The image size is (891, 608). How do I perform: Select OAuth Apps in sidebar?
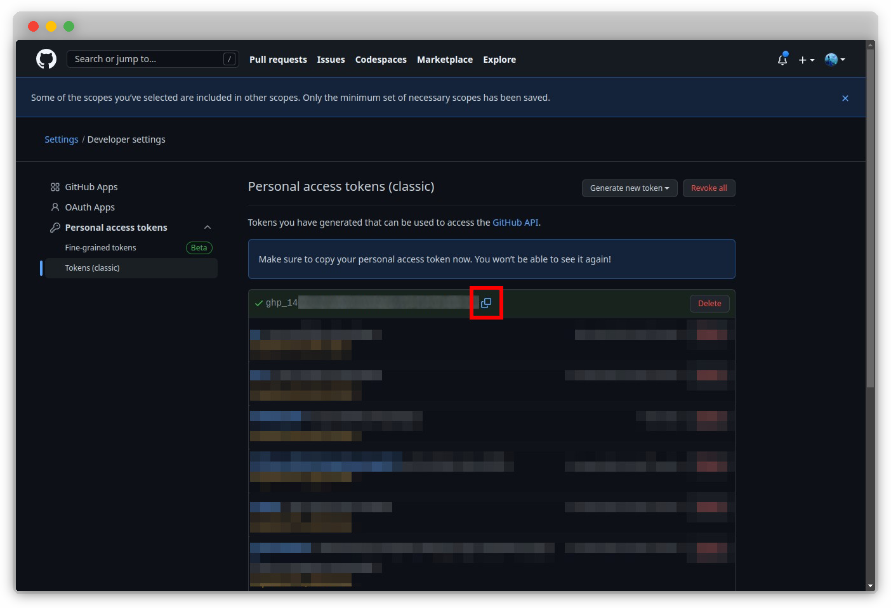90,207
